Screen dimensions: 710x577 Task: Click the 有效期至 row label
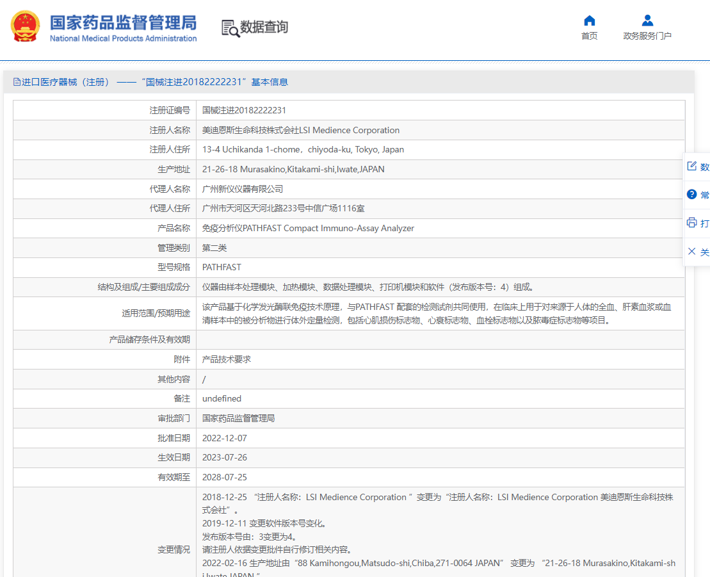coord(174,477)
